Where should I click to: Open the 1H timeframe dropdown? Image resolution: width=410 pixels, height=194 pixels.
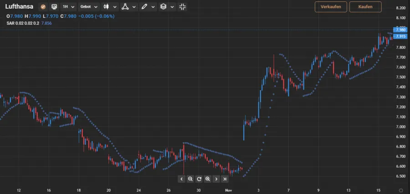point(68,7)
